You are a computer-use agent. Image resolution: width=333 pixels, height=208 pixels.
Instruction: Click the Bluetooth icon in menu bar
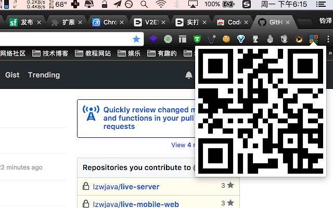176,4
